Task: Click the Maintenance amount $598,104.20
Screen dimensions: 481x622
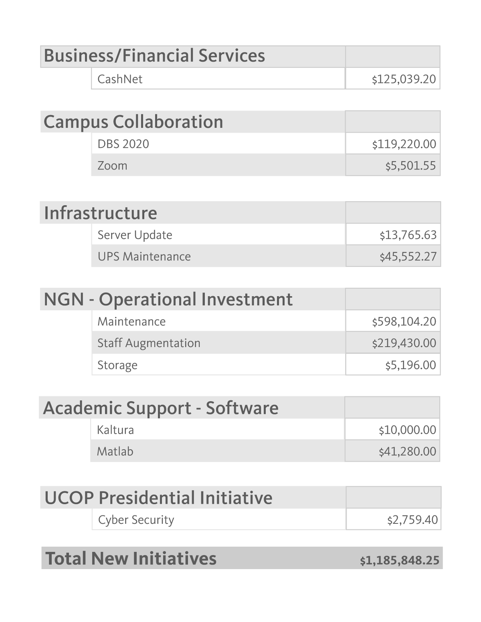Action: click(x=404, y=321)
